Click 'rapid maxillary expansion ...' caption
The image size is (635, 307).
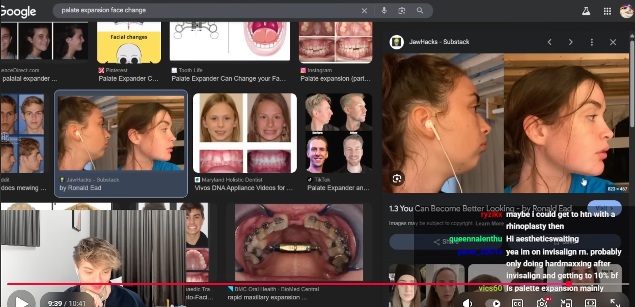pyautogui.click(x=267, y=297)
